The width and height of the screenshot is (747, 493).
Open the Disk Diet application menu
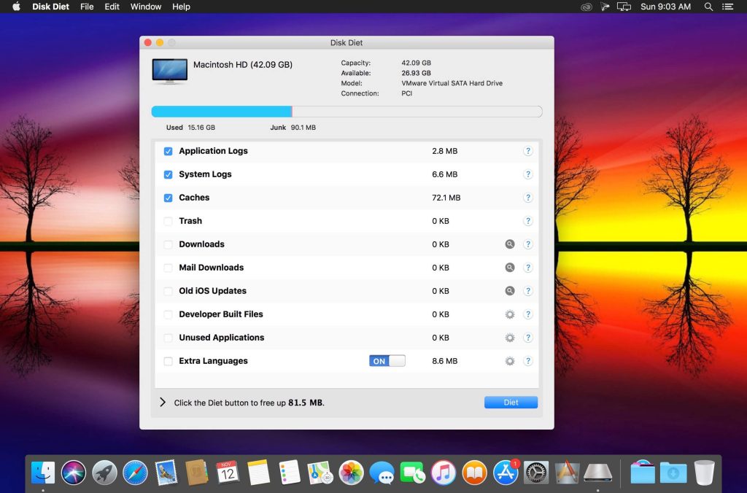(x=50, y=7)
